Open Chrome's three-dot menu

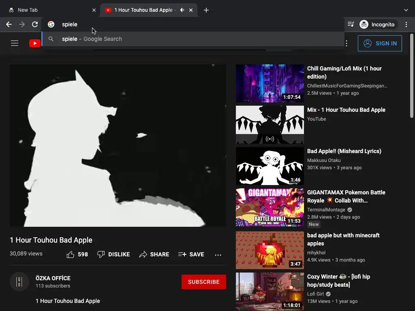tap(406, 24)
